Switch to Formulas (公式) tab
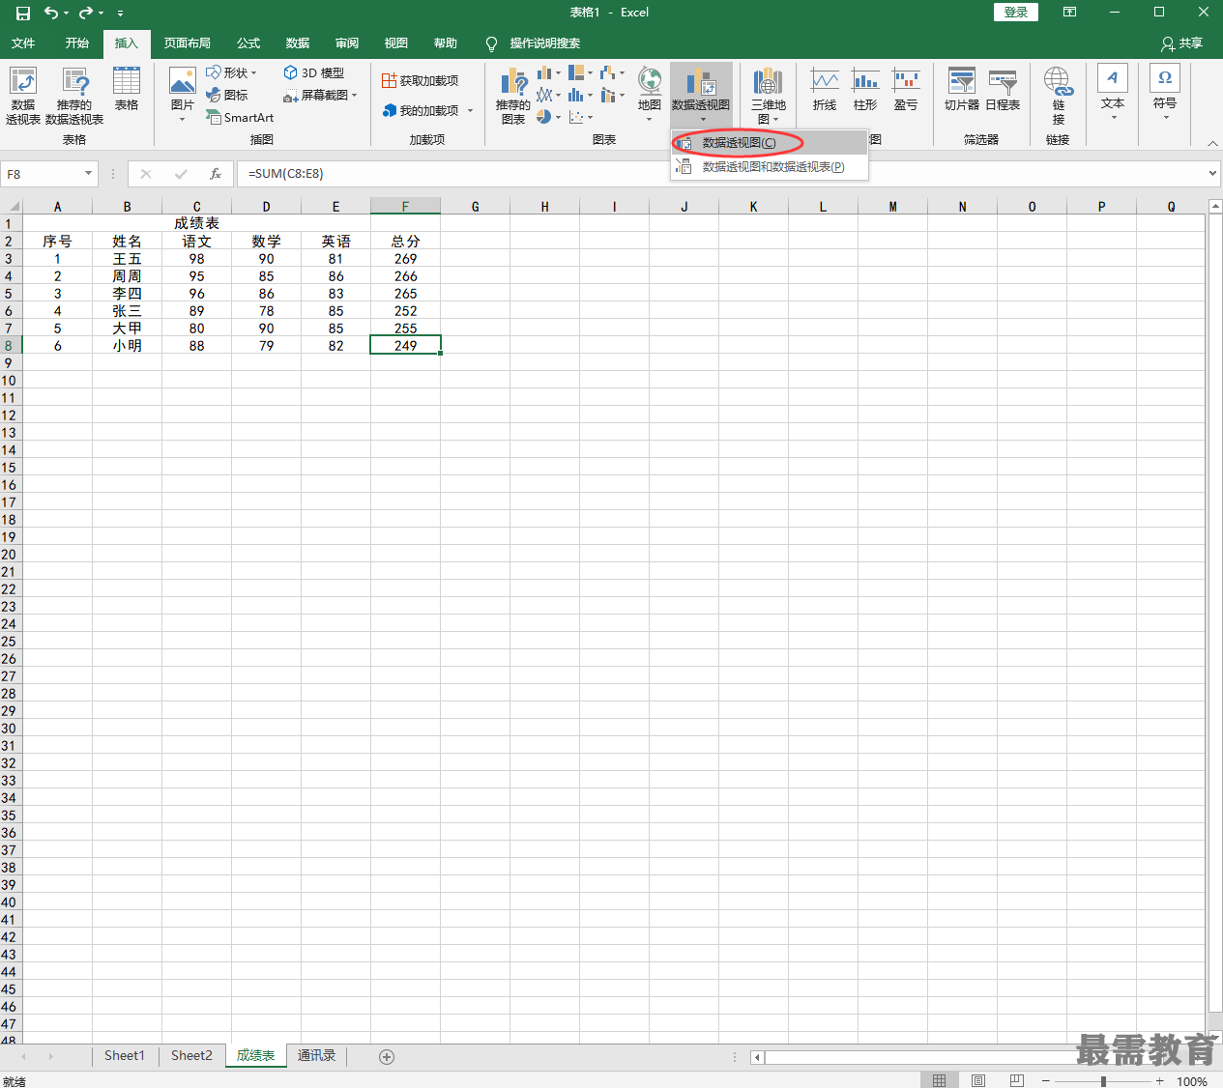The width and height of the screenshot is (1223, 1088). tap(248, 43)
